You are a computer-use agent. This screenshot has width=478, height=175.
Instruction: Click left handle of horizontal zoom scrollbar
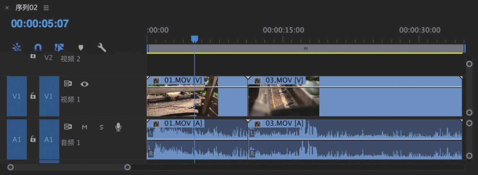10,167
